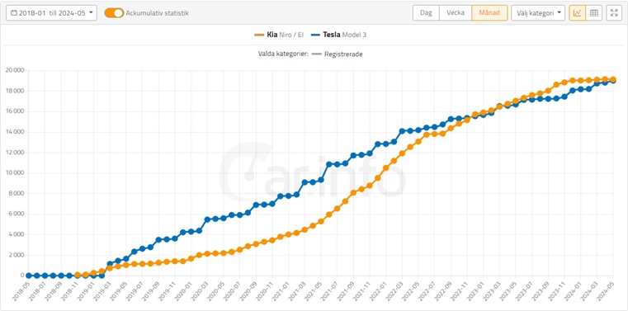
Task: Click Tesla data point at 2024-05
Action: point(613,81)
